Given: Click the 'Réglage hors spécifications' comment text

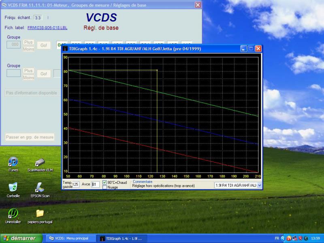Looking at the screenshot, I should click(x=163, y=186).
